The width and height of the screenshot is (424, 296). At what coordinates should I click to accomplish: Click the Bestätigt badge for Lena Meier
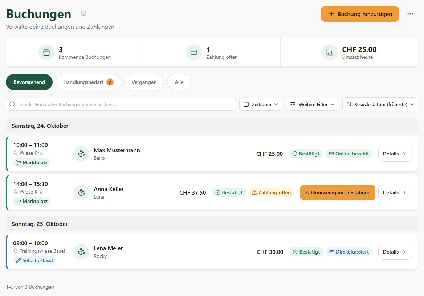click(306, 252)
